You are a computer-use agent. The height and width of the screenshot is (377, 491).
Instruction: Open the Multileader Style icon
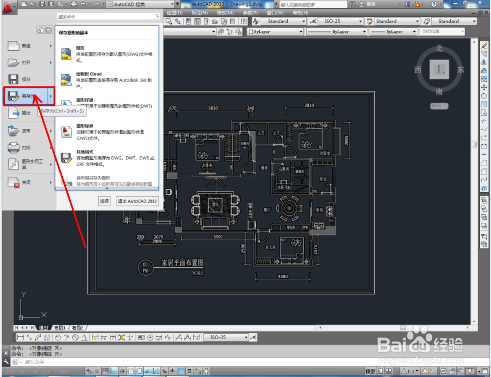427,21
